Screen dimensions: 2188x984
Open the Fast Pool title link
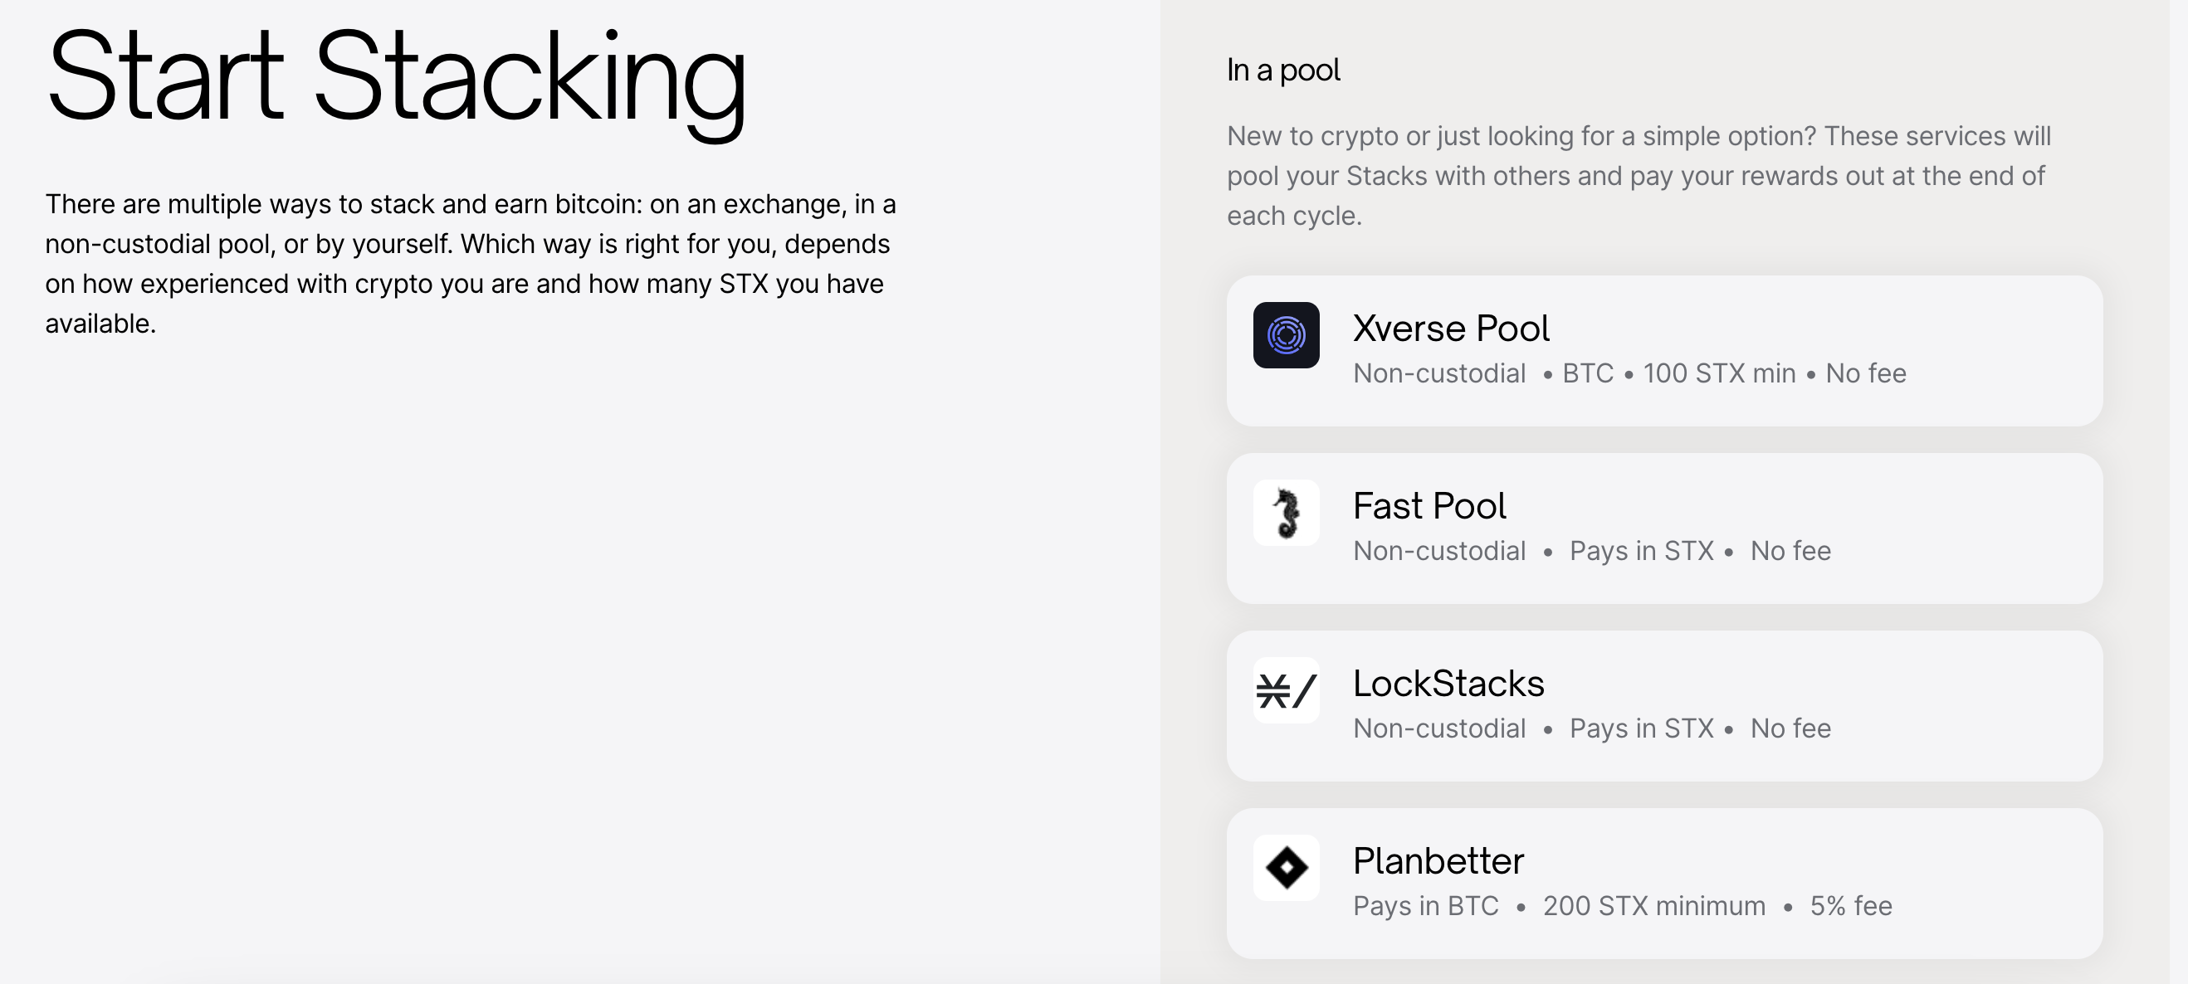click(1429, 506)
